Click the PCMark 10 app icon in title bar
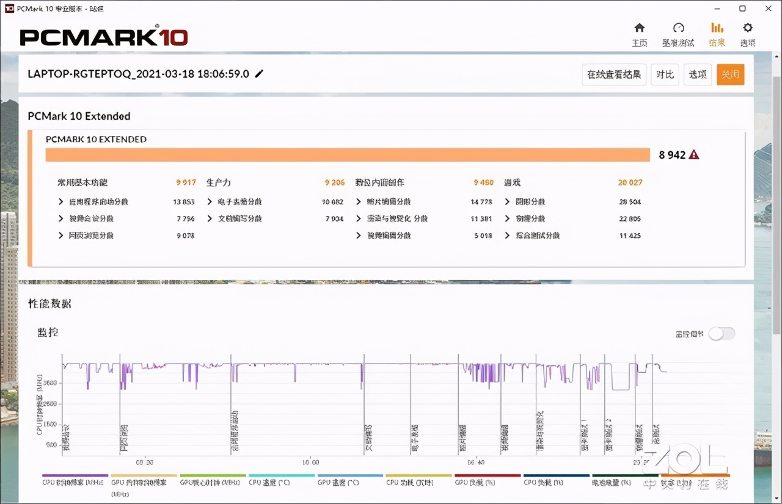The height and width of the screenshot is (504, 782). point(9,9)
